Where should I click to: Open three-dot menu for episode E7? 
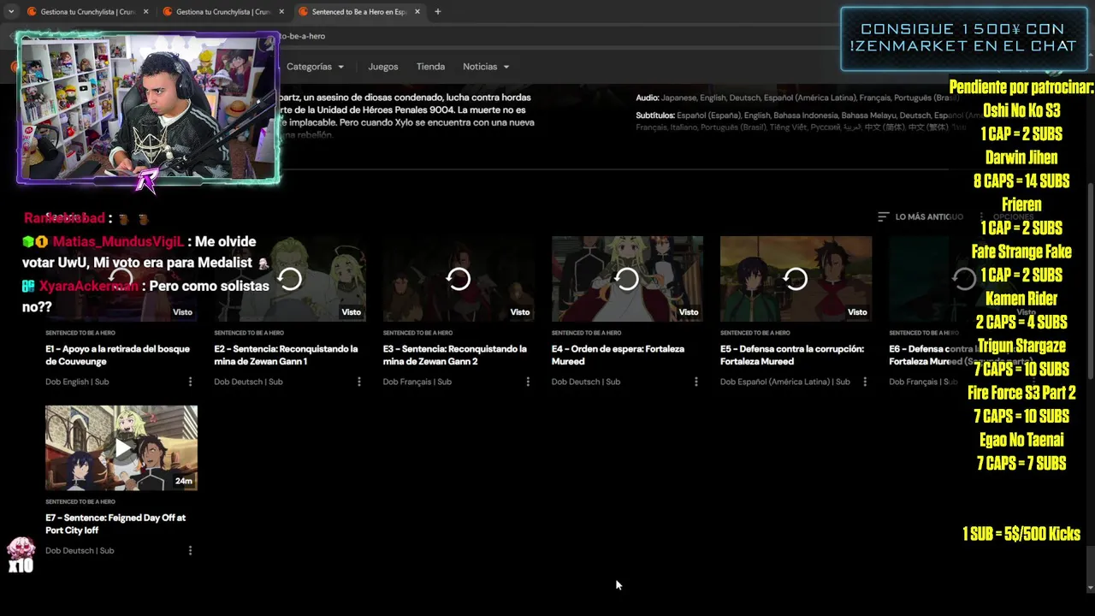[x=190, y=550]
